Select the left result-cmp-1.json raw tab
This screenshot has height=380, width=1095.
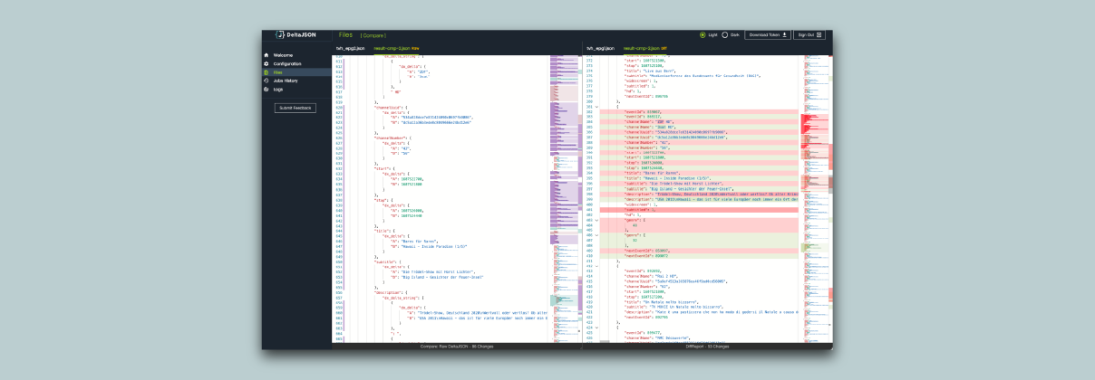396,47
